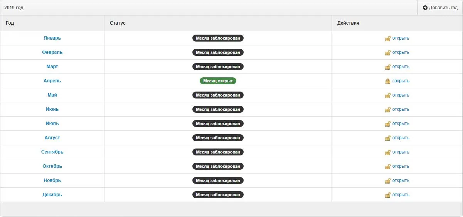Click the Месяц заблокирован badge in Февраль row
This screenshot has height=217, width=463.
[x=218, y=52]
